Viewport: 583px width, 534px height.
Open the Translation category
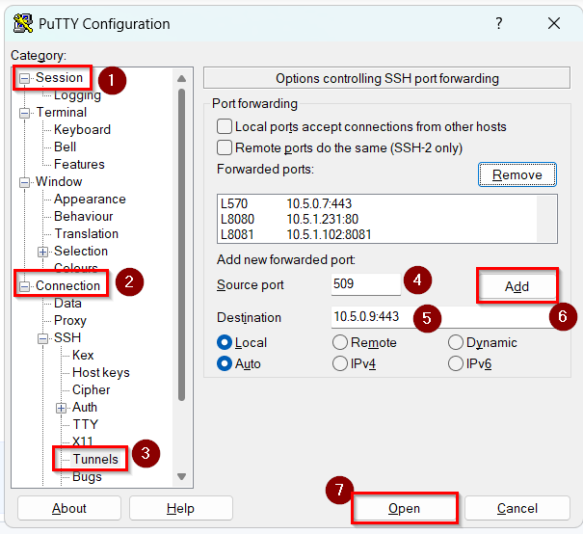coord(87,233)
